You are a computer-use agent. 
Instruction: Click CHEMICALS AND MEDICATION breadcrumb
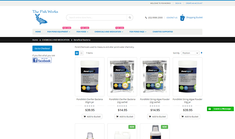point(56,40)
